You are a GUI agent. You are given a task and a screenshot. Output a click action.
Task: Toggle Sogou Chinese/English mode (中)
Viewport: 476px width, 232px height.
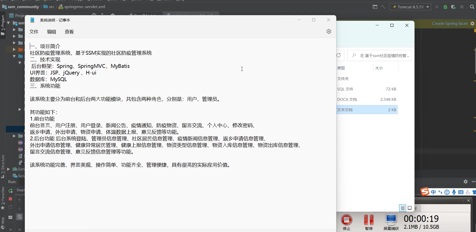pyautogui.click(x=433, y=192)
